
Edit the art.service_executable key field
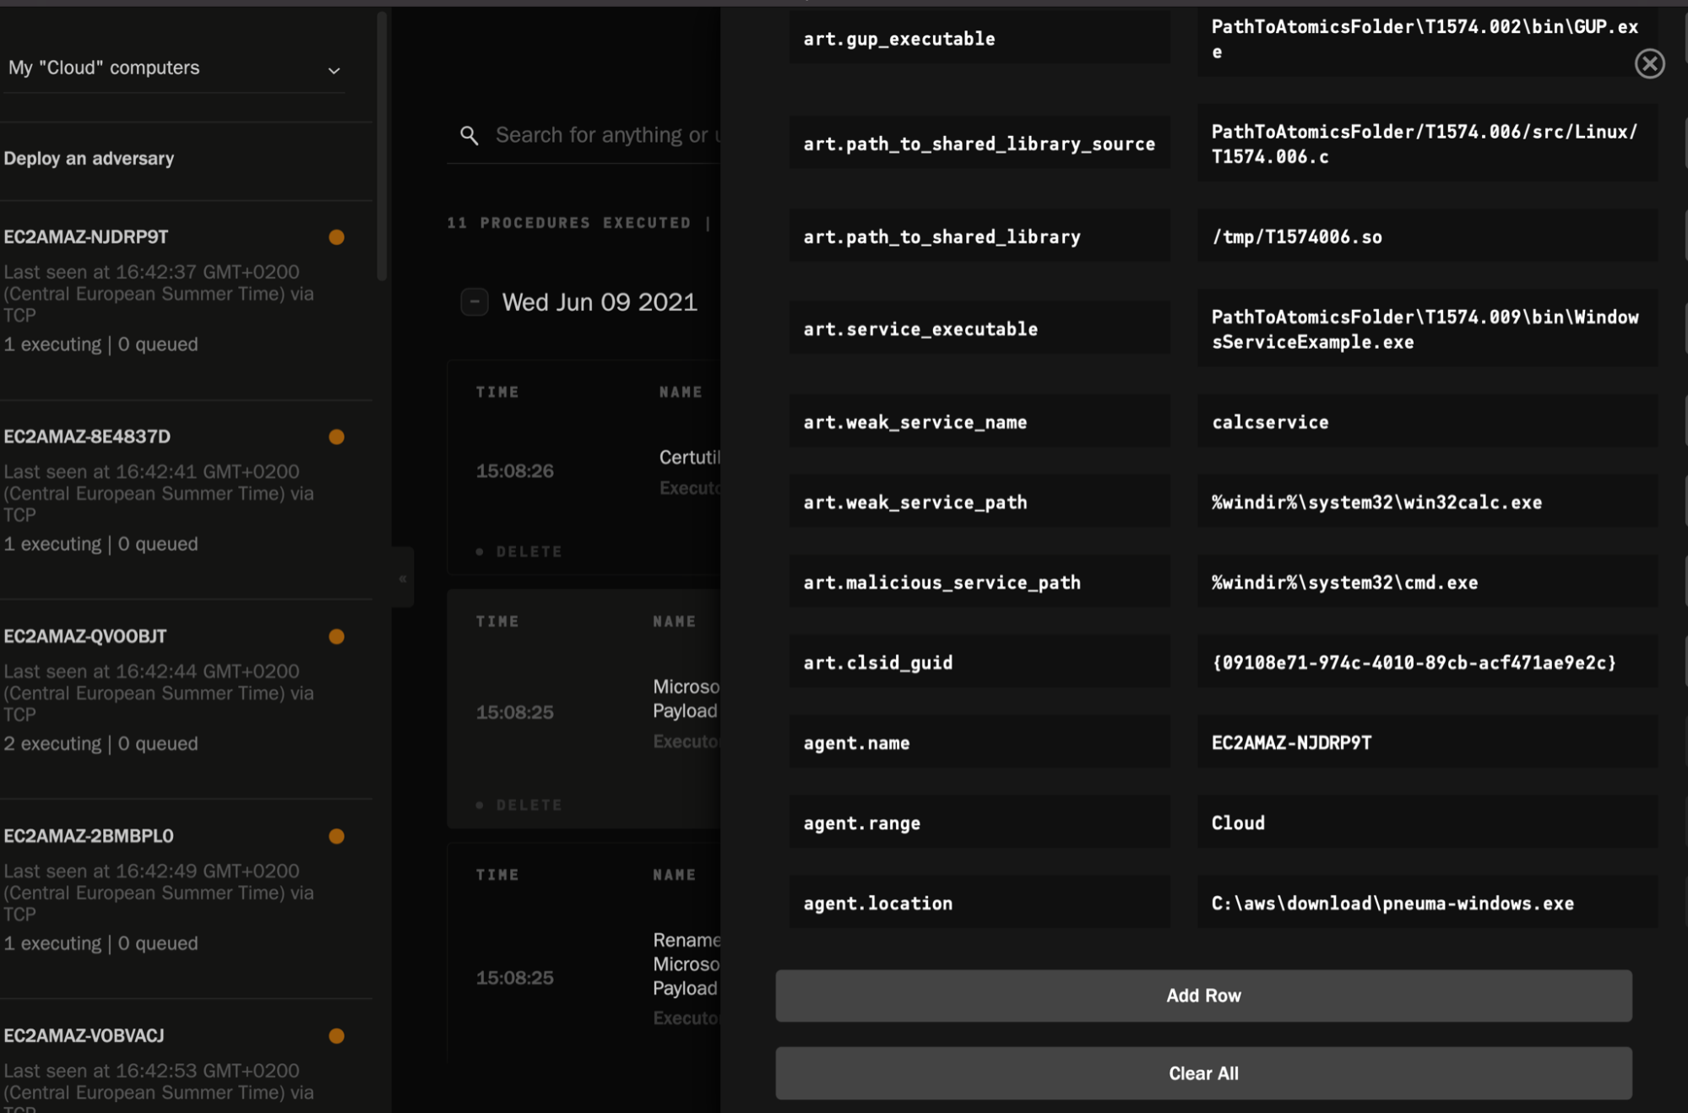pyautogui.click(x=980, y=328)
